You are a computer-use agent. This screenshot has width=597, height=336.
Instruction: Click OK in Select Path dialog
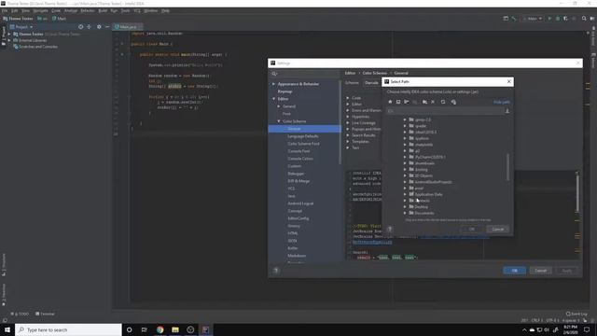[472, 229]
